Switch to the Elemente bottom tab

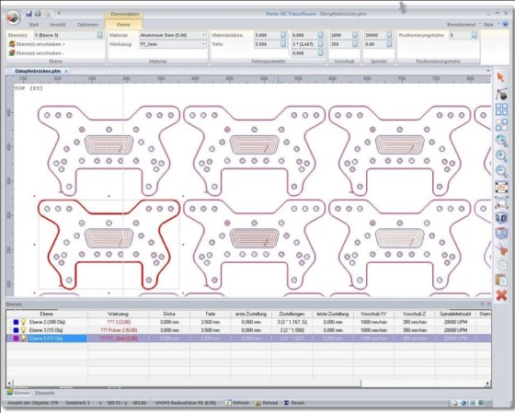click(x=45, y=393)
